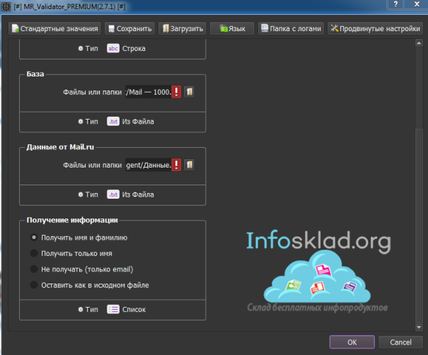Select Получить только имя option
428x355 pixels.
34,253
